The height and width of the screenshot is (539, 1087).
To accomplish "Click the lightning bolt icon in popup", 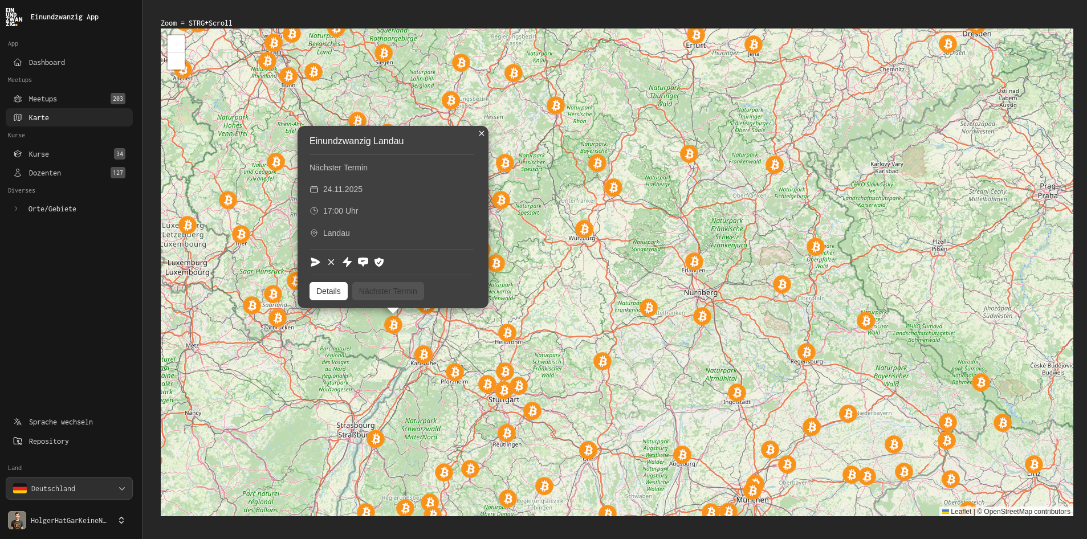I will tap(347, 262).
